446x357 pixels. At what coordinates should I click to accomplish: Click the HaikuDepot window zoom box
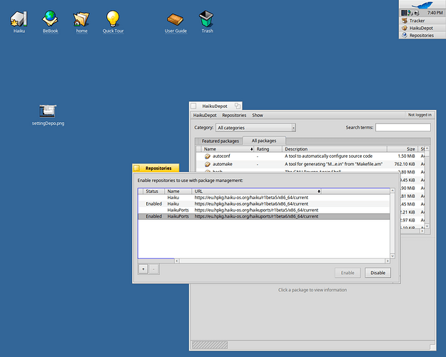click(x=238, y=106)
